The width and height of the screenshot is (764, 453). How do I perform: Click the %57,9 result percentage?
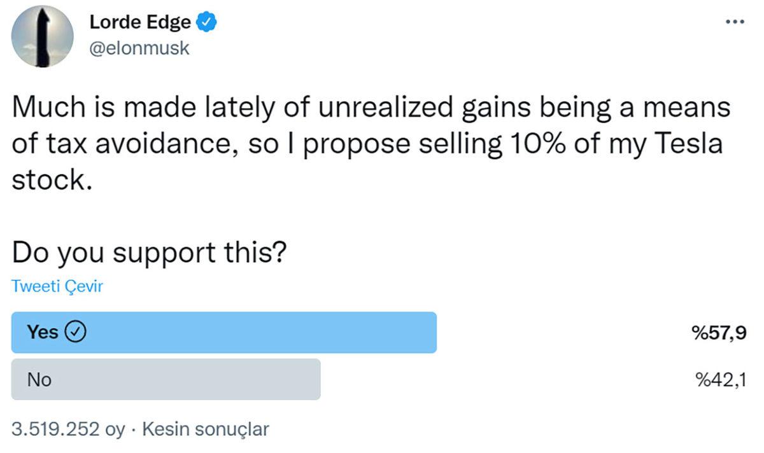pos(718,331)
